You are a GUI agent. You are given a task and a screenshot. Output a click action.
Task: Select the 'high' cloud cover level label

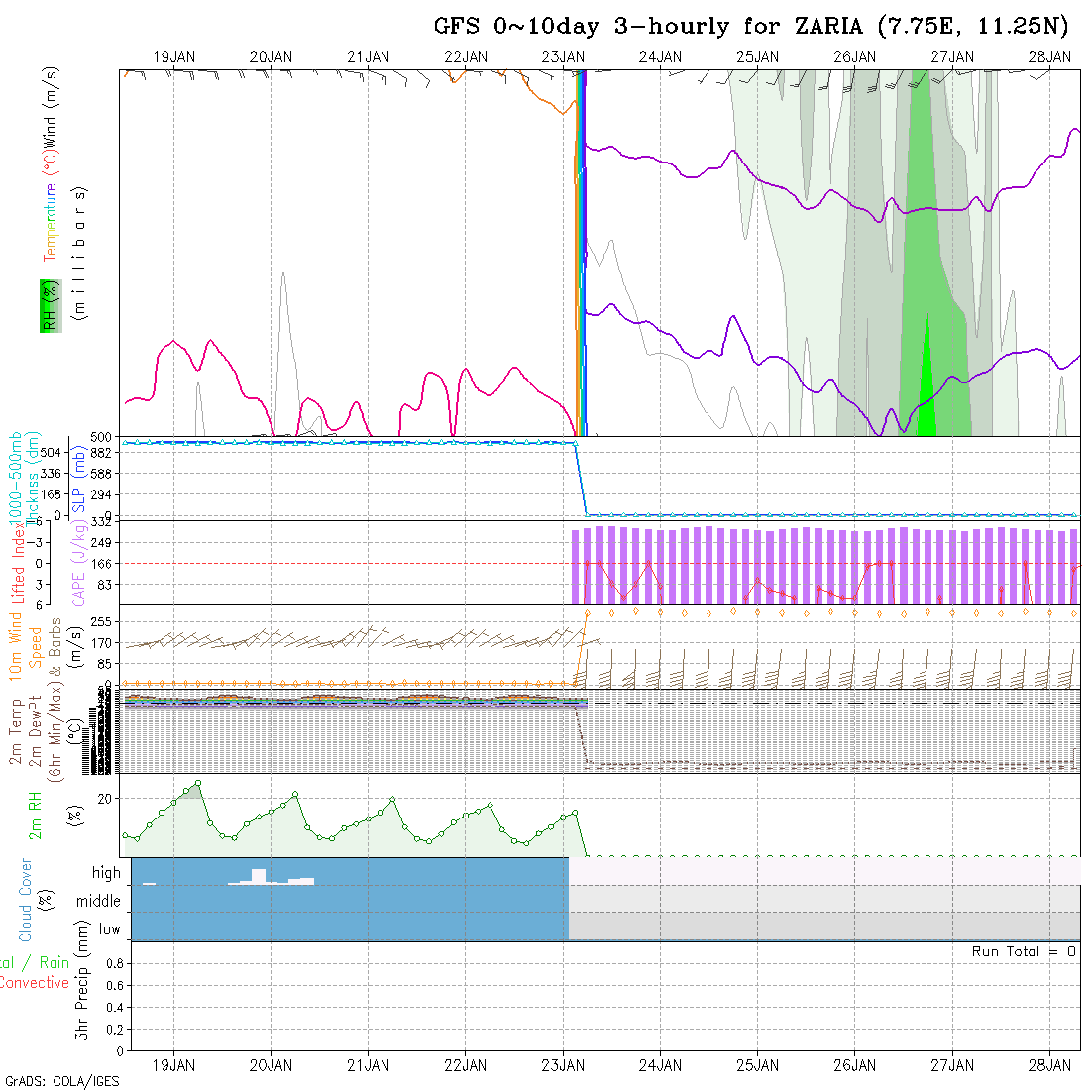tap(106, 873)
